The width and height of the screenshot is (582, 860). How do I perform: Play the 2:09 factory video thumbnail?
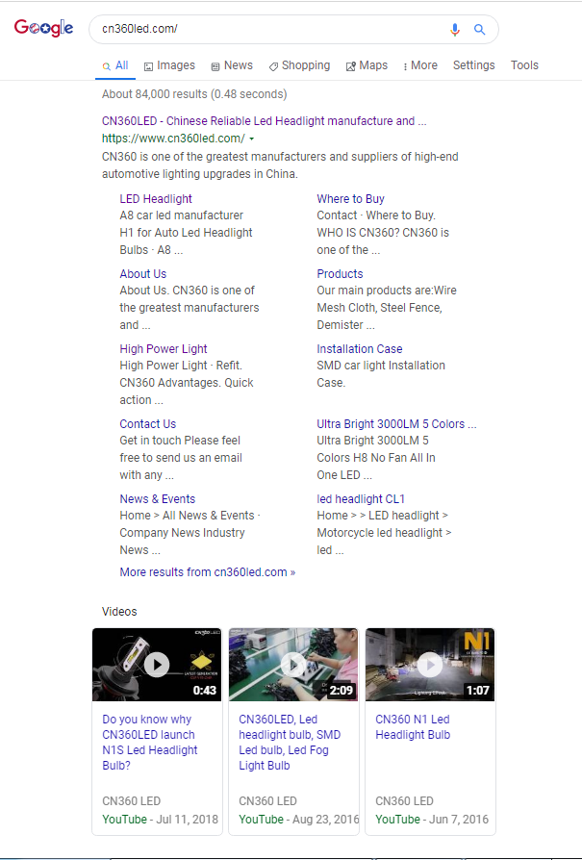pyautogui.click(x=293, y=665)
